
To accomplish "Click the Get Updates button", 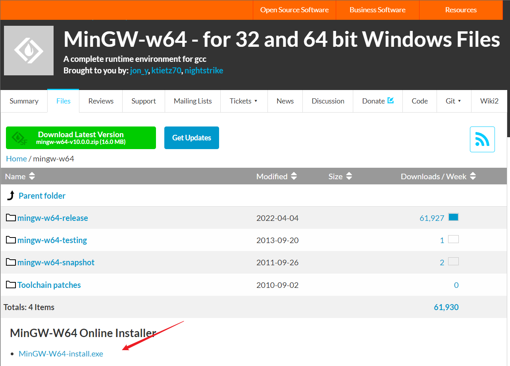I will pyautogui.click(x=192, y=138).
